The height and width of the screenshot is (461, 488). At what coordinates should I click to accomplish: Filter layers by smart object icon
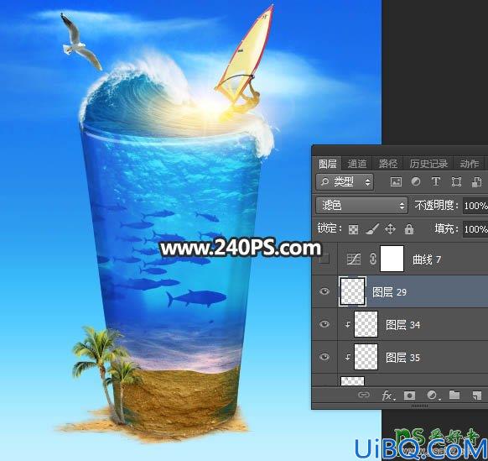point(476,182)
